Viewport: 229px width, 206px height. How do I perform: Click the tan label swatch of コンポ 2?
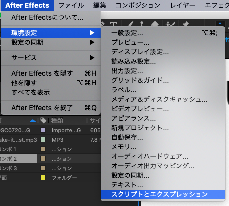43,159
